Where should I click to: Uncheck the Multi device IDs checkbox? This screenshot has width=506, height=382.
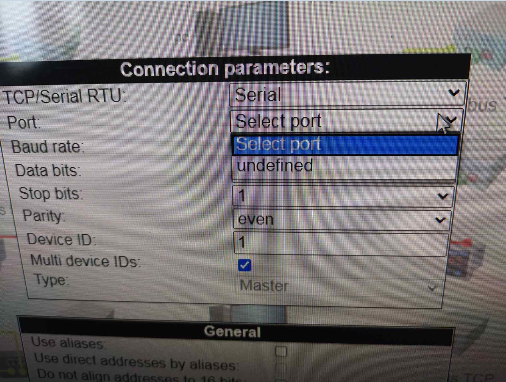[244, 265]
